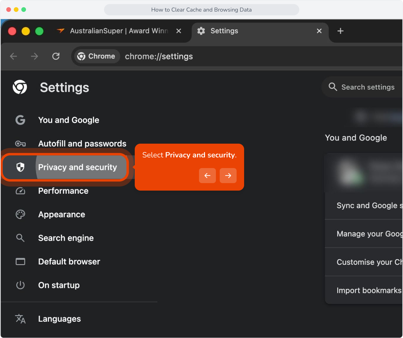403x338 pixels.
Task: Close the AustralianSuper tab
Action: tap(179, 31)
